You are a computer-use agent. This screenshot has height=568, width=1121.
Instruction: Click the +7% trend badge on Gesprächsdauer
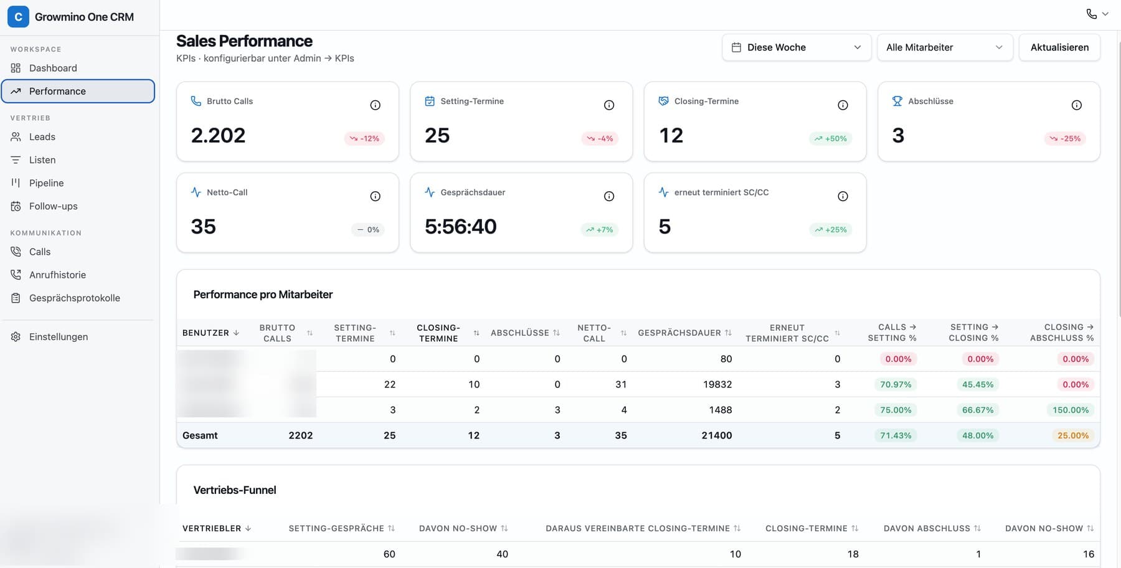(600, 230)
